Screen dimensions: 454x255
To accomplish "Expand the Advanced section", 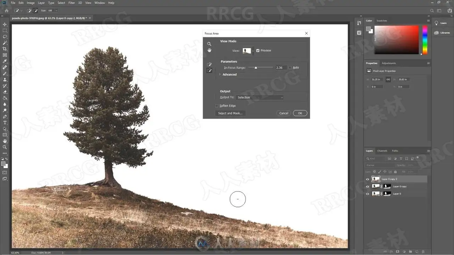I will click(220, 74).
